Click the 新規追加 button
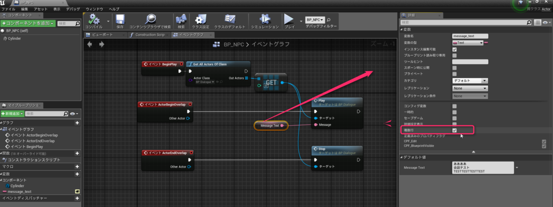This screenshot has height=207, width=553. (x=12, y=114)
